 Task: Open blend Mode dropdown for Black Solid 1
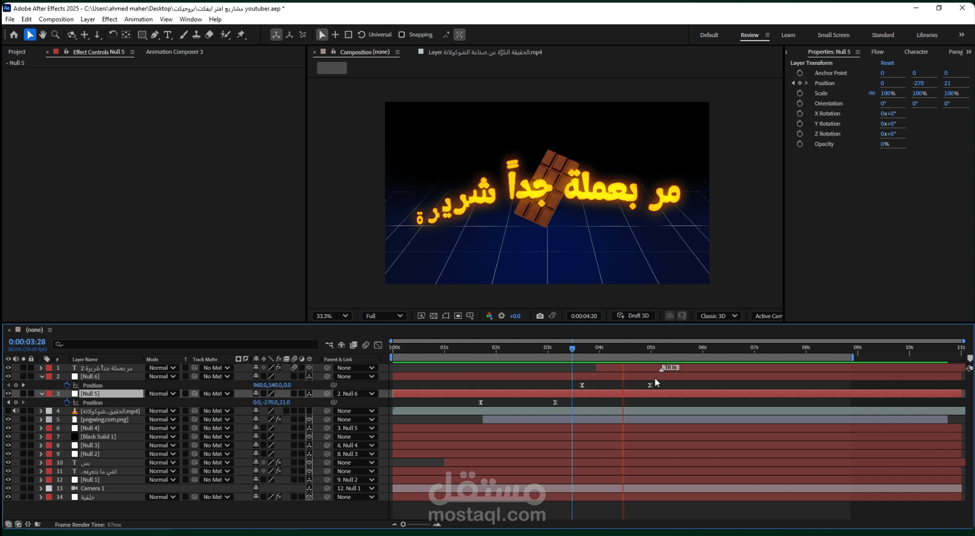tap(162, 437)
